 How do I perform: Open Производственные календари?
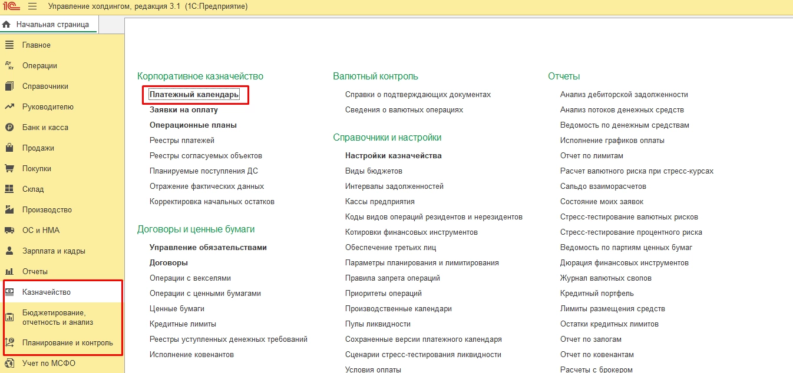pyautogui.click(x=398, y=309)
